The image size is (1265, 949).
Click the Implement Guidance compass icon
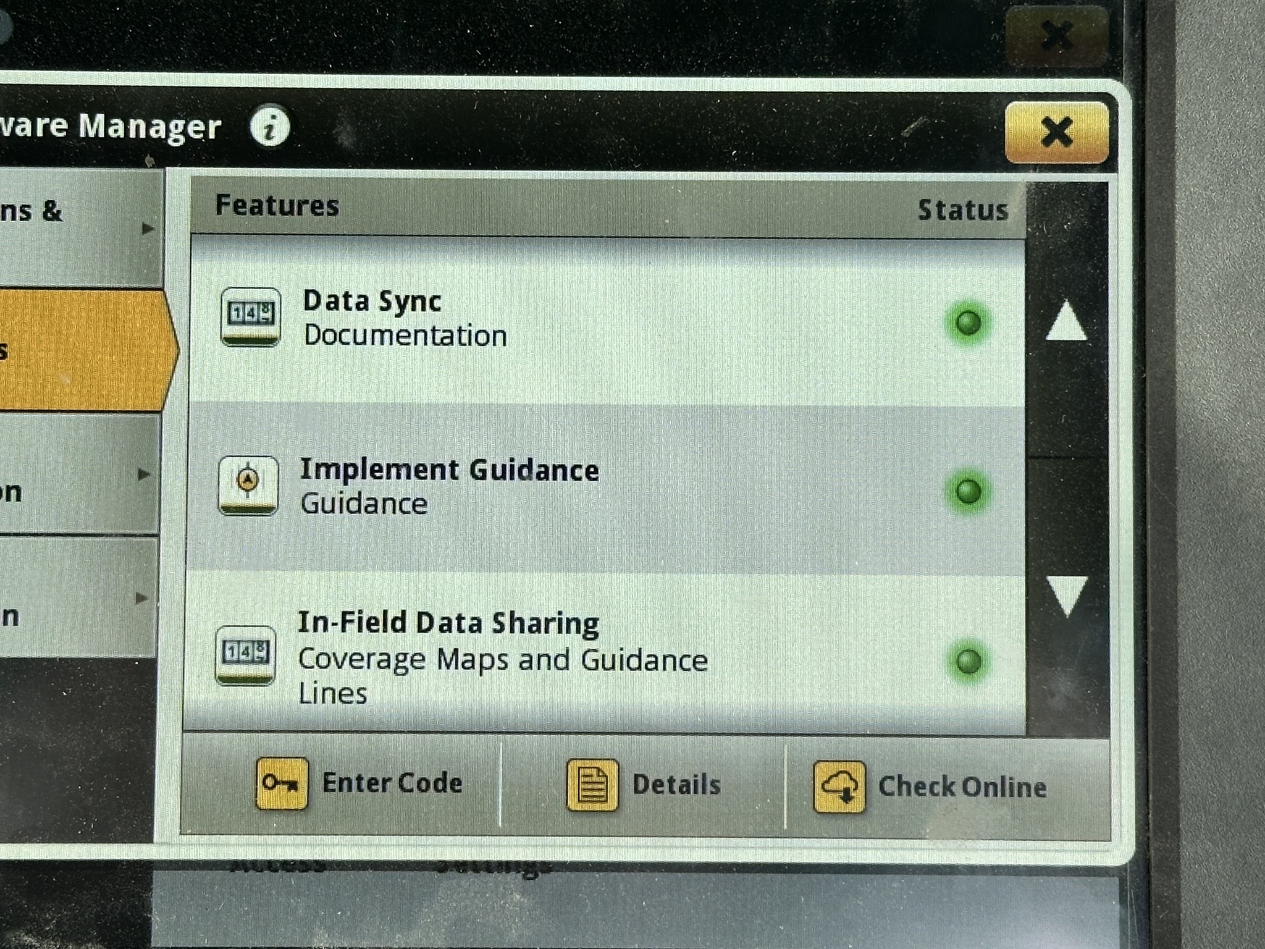coord(248,485)
